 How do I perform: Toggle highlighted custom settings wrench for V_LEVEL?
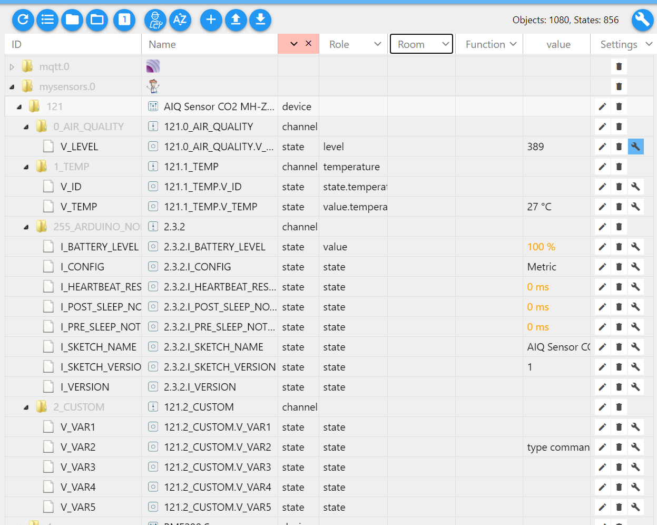[635, 147]
